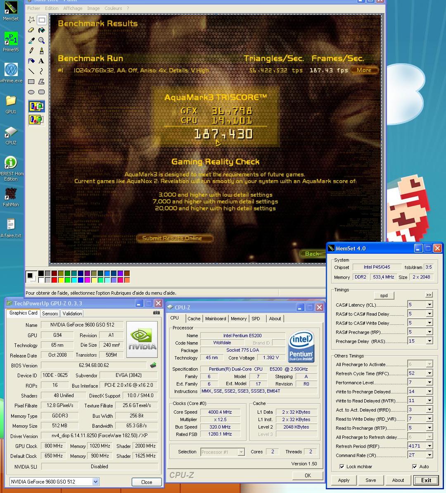Switch to the Sensors tab in GPU-Z
The width and height of the screenshot is (446, 493).
50,314
